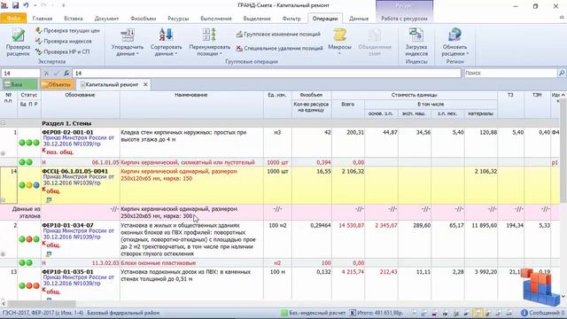Select code ФЕР10-01-035-01
567x319 pixels.
point(67,272)
